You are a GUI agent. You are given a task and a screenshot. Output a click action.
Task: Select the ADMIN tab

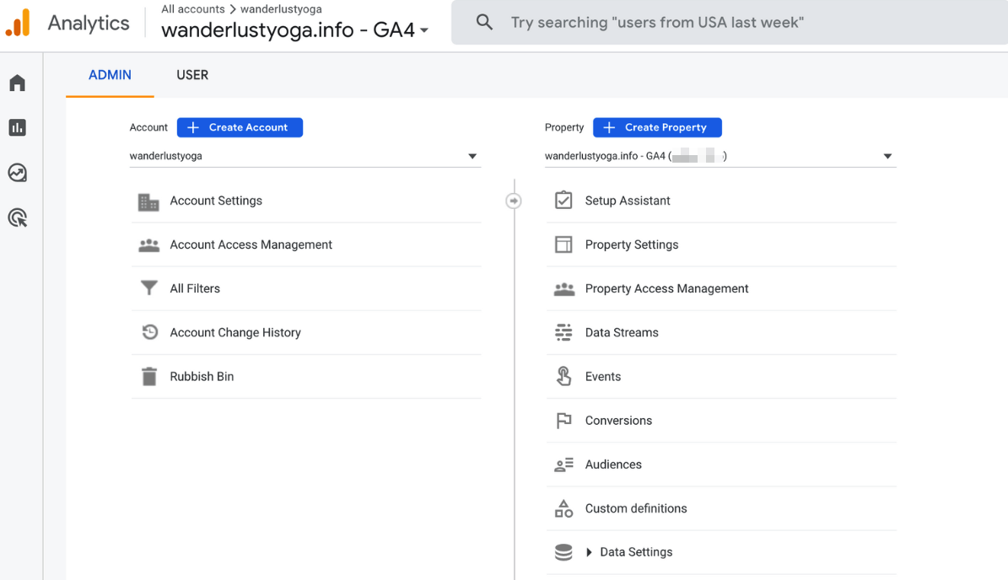109,74
